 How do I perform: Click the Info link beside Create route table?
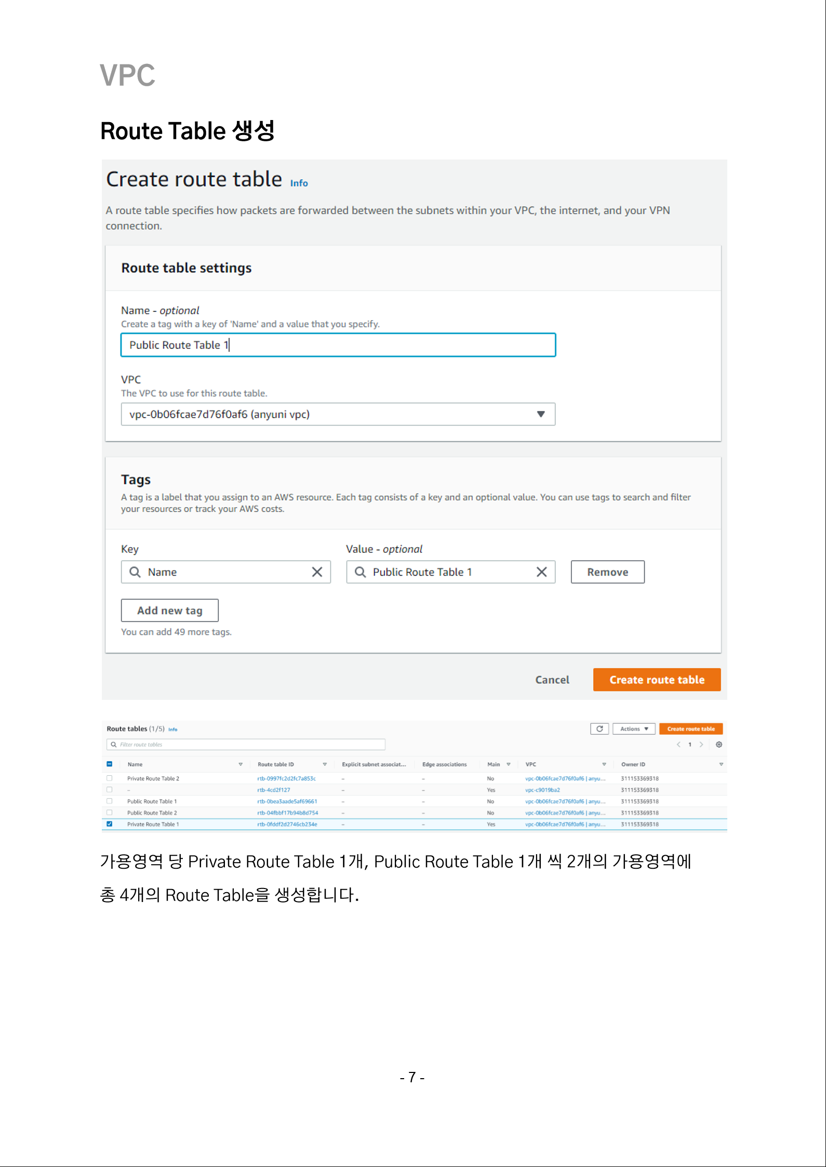point(299,183)
